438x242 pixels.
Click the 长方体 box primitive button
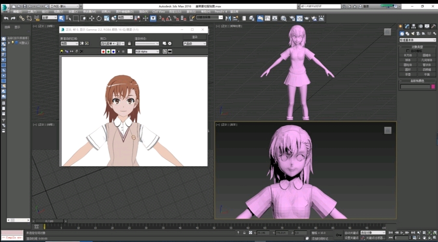408,55
